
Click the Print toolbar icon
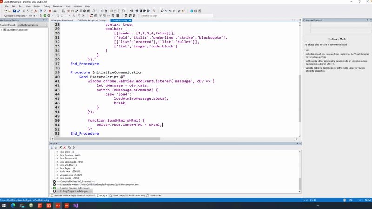(55, 11)
